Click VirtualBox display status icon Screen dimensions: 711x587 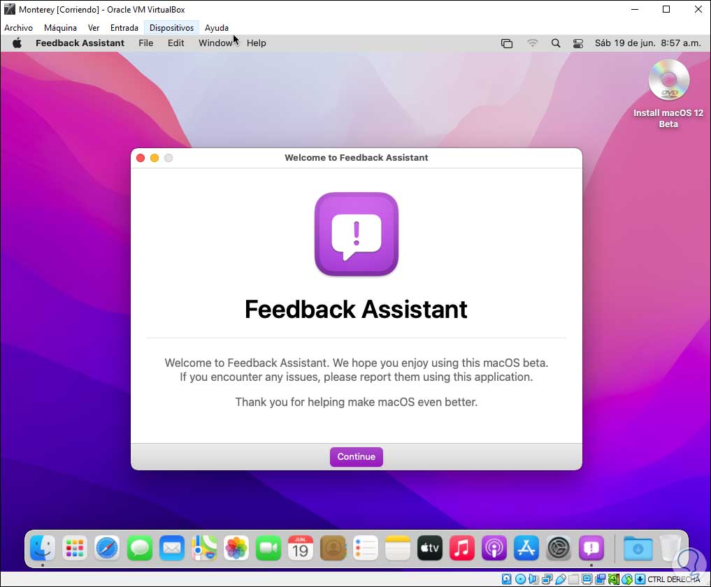coord(587,579)
